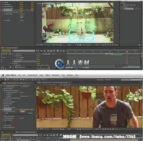Select the Pan Behind anchor tool
The height and width of the screenshot is (141, 143).
click(x=17, y=80)
